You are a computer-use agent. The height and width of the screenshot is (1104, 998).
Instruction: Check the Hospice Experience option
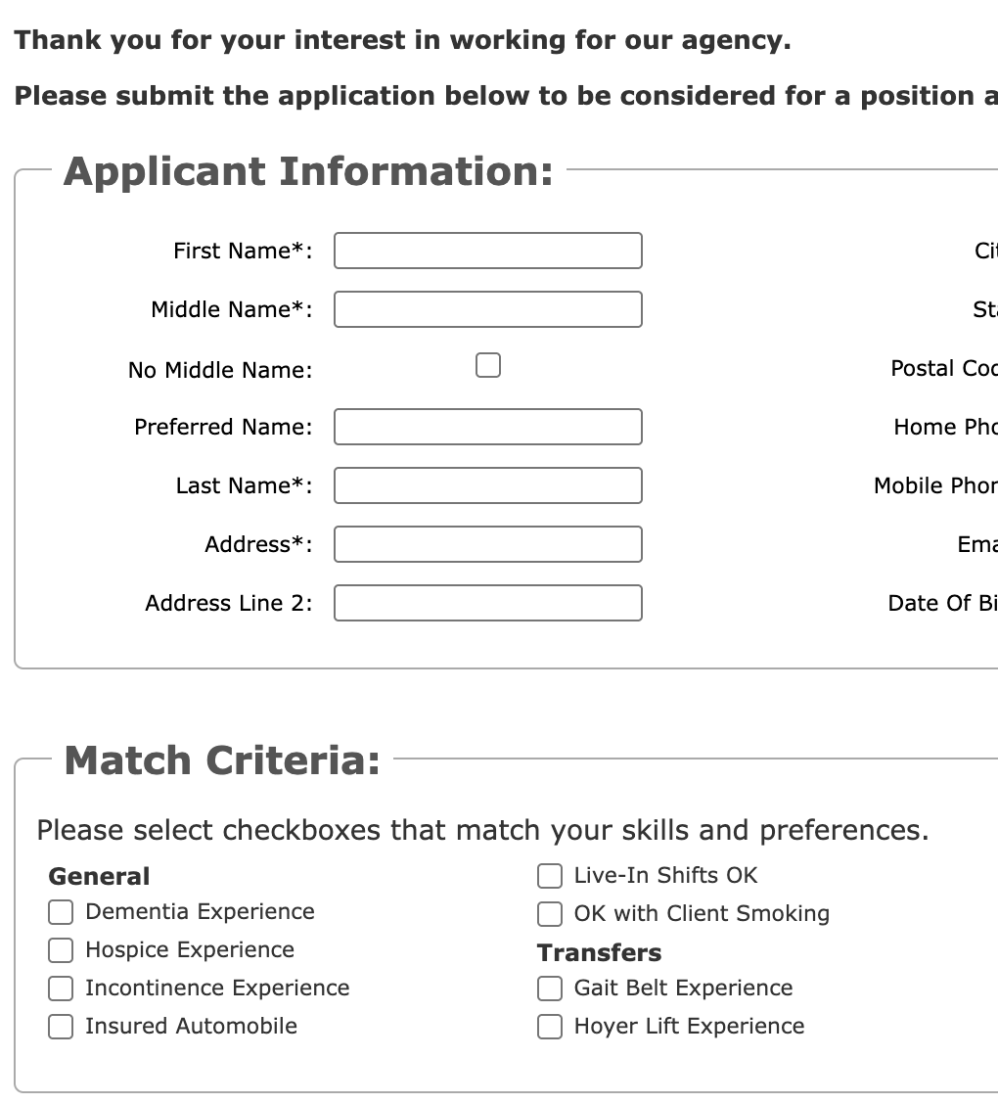click(x=60, y=949)
